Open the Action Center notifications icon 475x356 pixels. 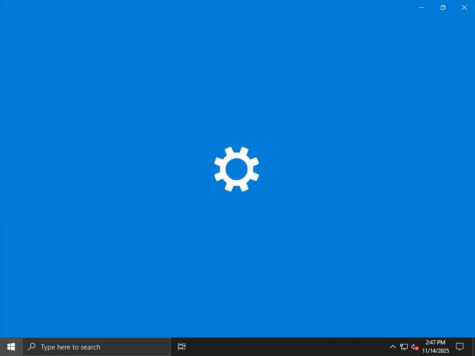(460, 347)
